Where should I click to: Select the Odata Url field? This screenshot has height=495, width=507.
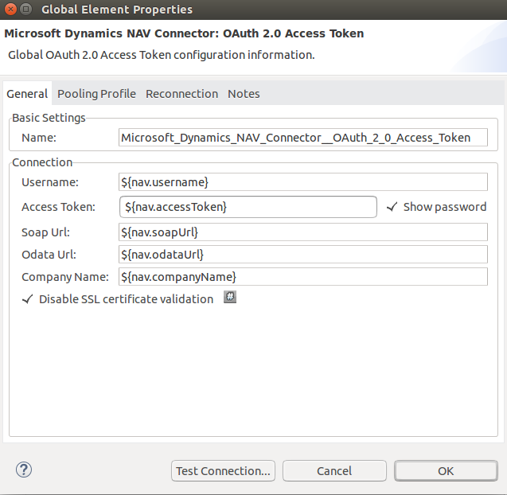pos(303,255)
